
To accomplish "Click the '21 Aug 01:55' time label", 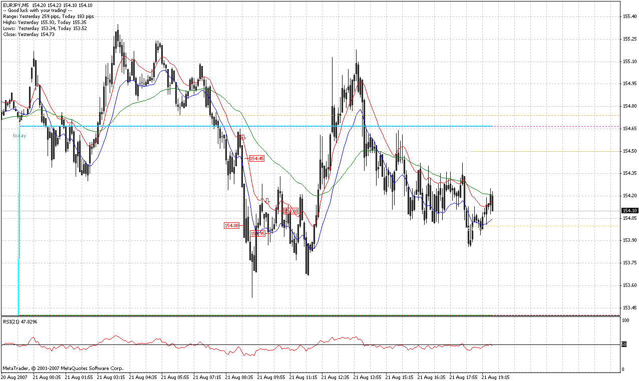I will point(80,376).
